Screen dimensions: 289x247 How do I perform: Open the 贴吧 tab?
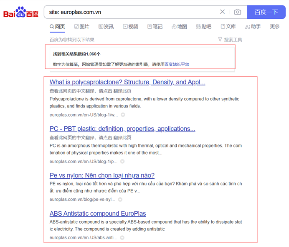pyautogui.click(x=203, y=27)
